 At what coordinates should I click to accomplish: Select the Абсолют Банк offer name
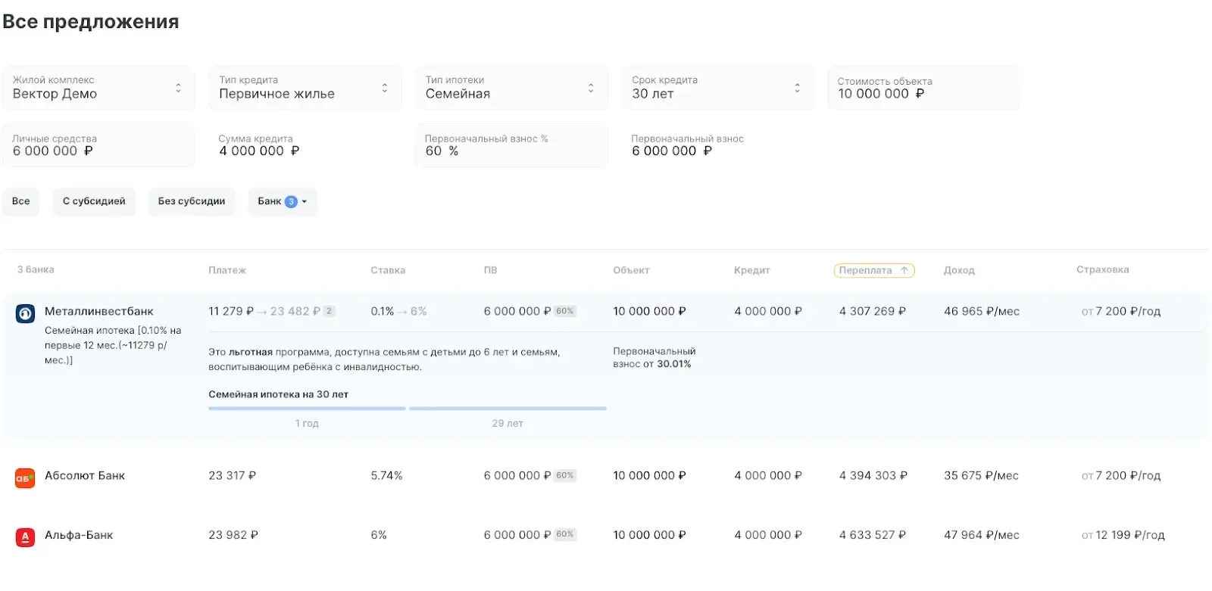[85, 475]
